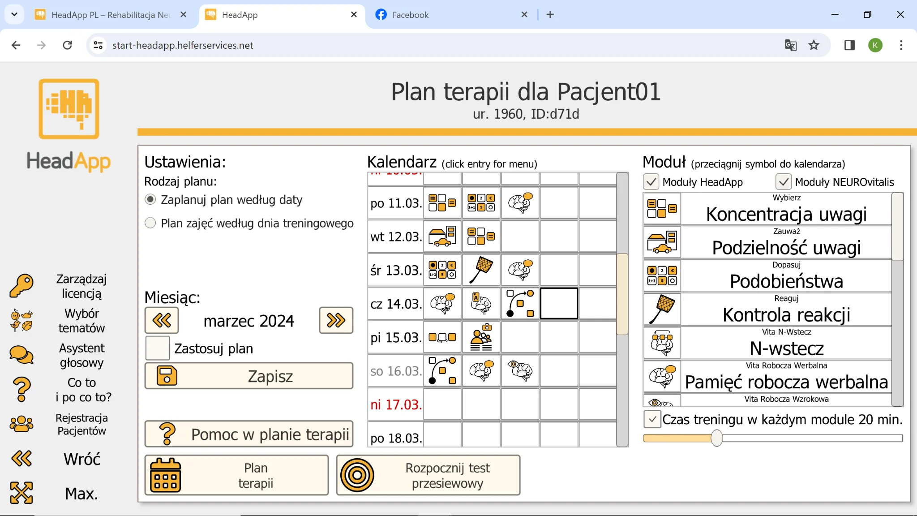Open browser side panel icon
The width and height of the screenshot is (917, 516).
pyautogui.click(x=849, y=45)
